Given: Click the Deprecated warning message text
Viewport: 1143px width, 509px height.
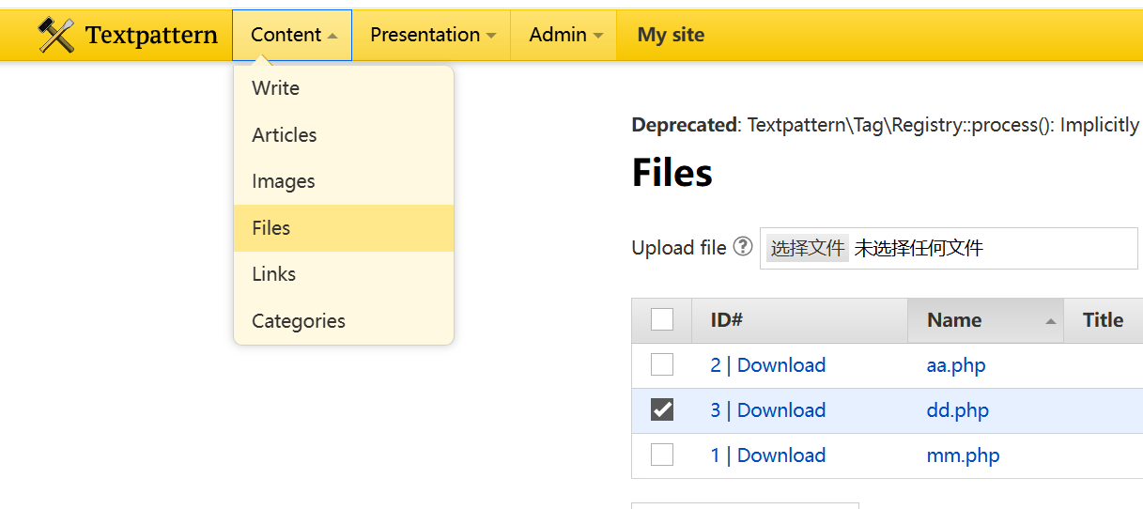Looking at the screenshot, I should [887, 125].
